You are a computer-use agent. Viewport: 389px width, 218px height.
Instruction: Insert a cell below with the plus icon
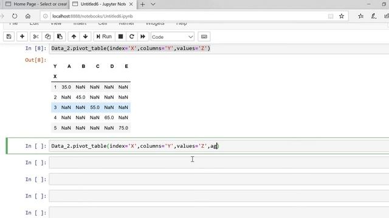pyautogui.click(x=22, y=36)
